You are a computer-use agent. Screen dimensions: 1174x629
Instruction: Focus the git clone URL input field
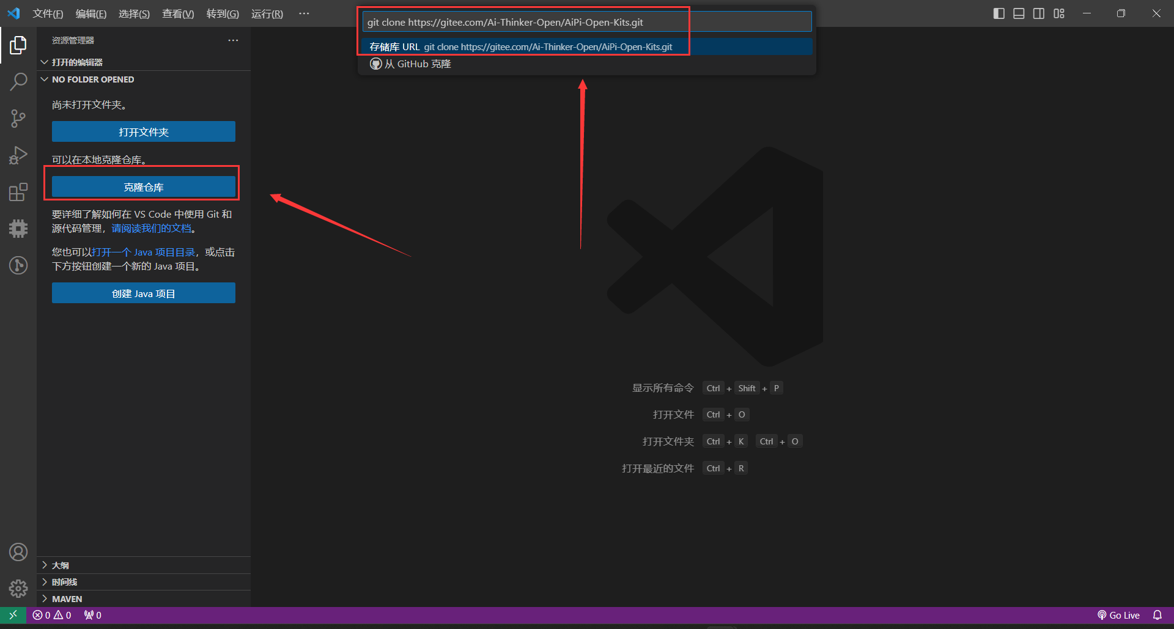[x=587, y=22]
